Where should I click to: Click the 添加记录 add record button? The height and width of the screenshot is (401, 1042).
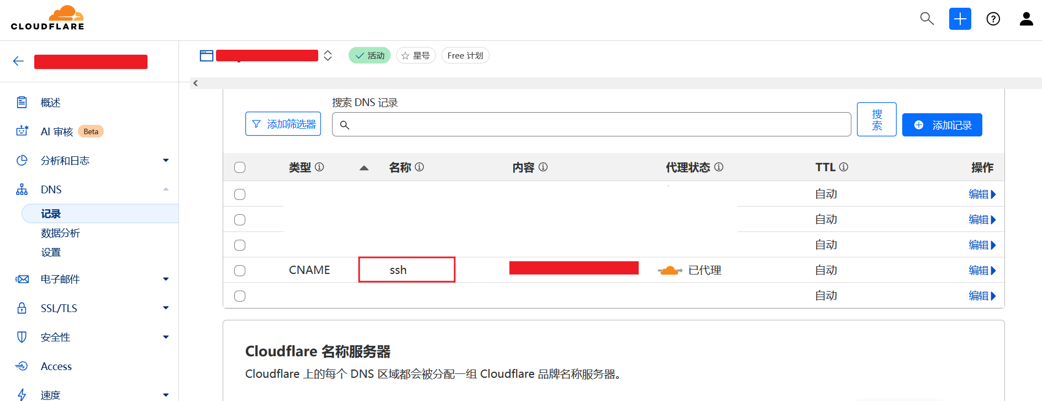(942, 125)
